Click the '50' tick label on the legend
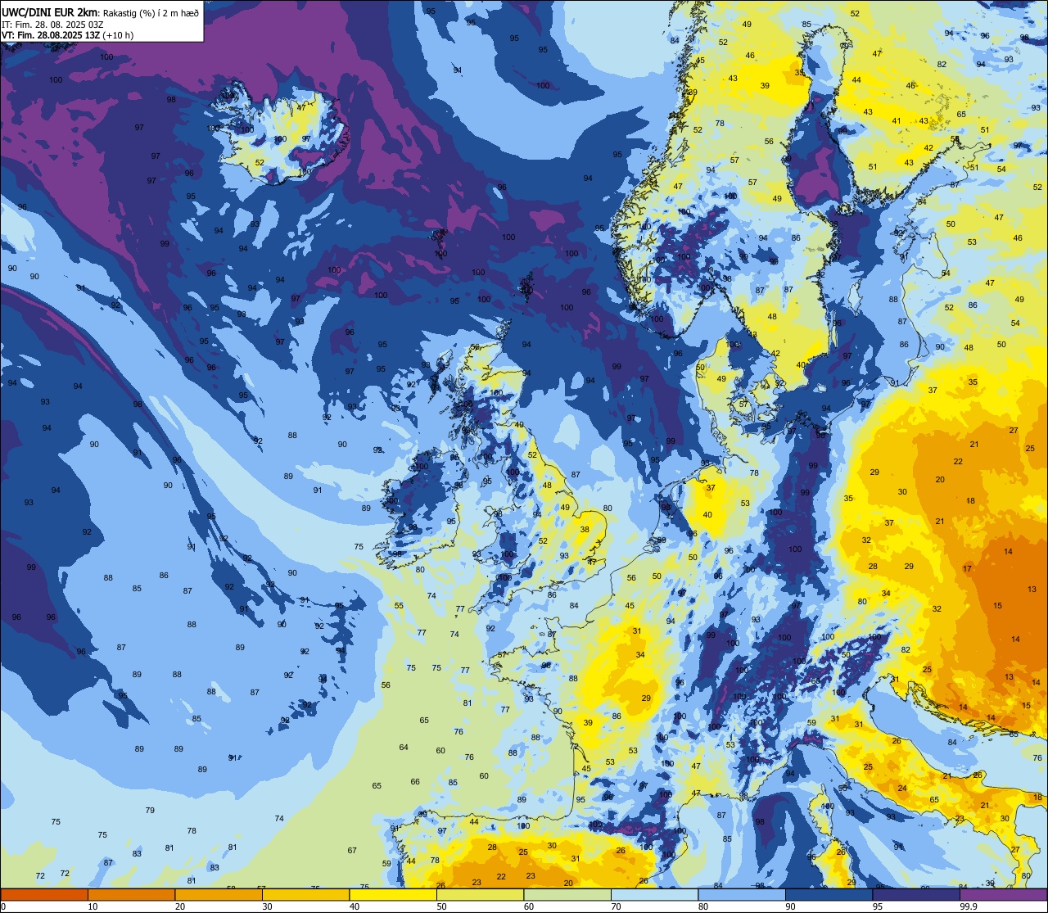Image resolution: width=1048 pixels, height=913 pixels. [x=441, y=906]
